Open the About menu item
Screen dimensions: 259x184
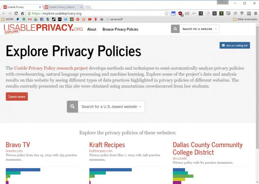(92, 29)
